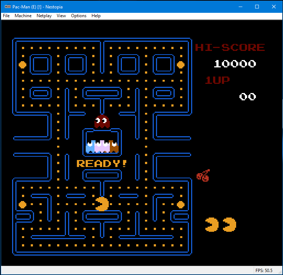Viewport: 283px width, 275px height.
Task: Click the READY! text in the maze
Action: pos(102,164)
